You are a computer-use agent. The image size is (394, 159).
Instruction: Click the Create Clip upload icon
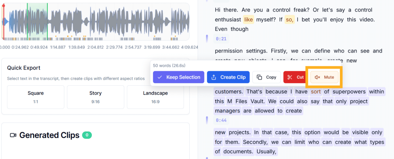pos(214,77)
